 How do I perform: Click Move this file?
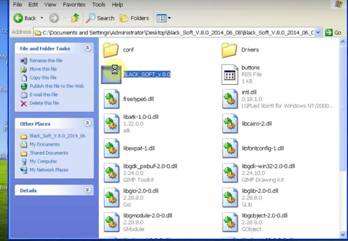(39, 69)
